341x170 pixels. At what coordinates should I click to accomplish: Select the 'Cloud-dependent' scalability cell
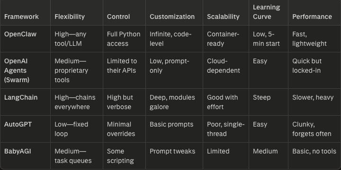pyautogui.click(x=224, y=66)
